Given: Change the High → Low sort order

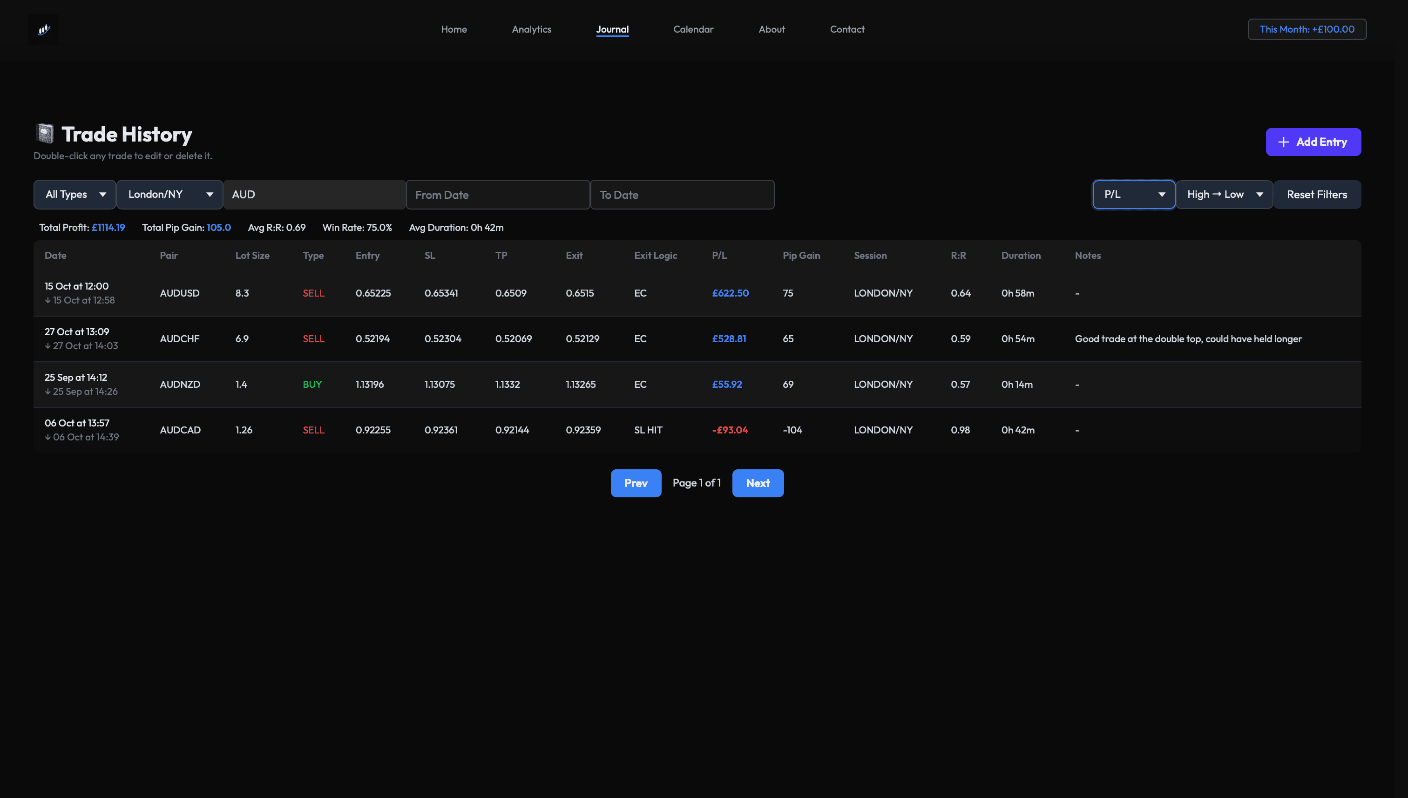Looking at the screenshot, I should (x=1223, y=195).
